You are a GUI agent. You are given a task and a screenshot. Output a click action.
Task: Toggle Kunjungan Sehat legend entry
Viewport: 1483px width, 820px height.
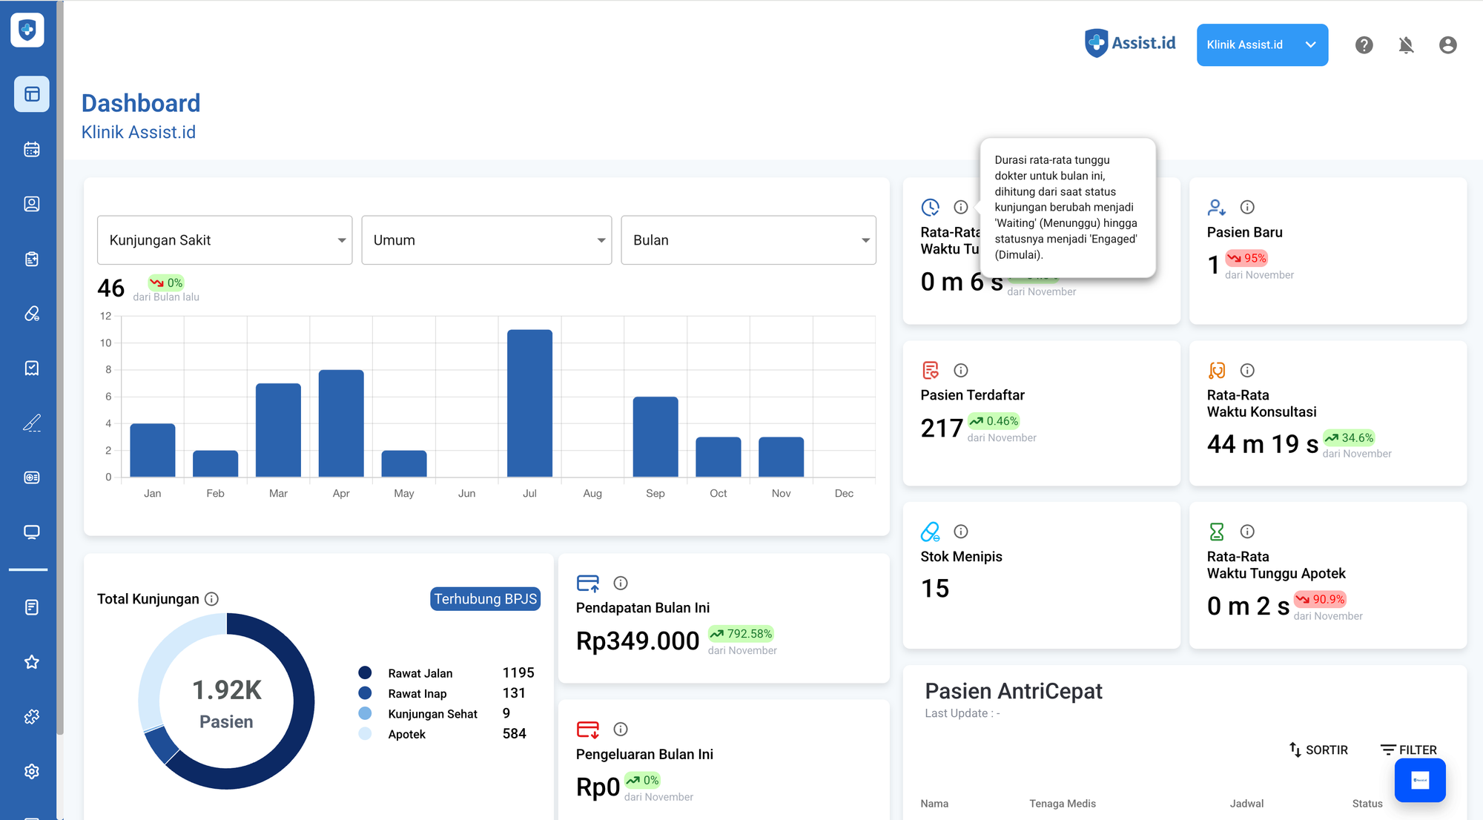[432, 714]
